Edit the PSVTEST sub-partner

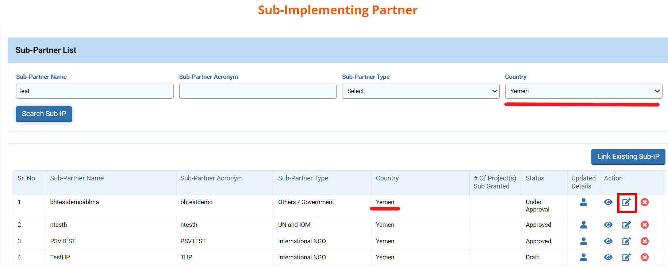(x=627, y=241)
